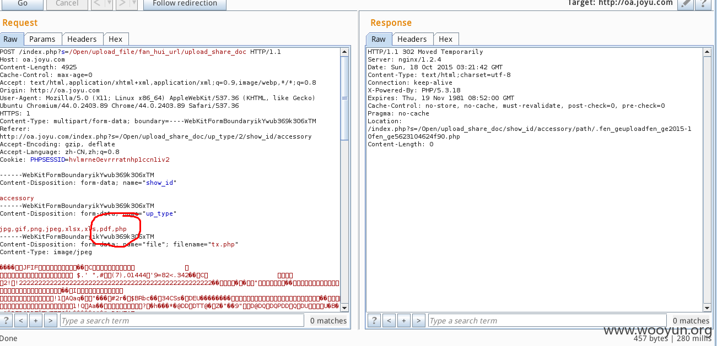Click 'HTTP/1.1 302 Moved Temporarily' status line
Viewport: 717px width, 346px height.
pos(425,52)
